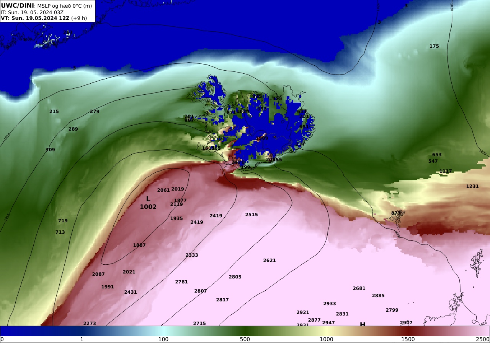Click the height value 2831
The height and width of the screenshot is (343, 490).
tap(342, 314)
